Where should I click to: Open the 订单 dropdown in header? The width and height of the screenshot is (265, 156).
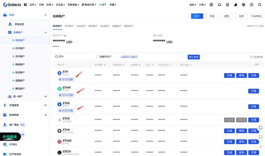[202, 5]
